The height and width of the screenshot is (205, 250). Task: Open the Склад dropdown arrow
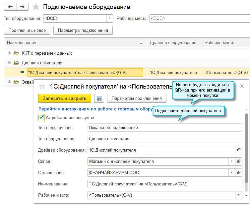(231, 162)
